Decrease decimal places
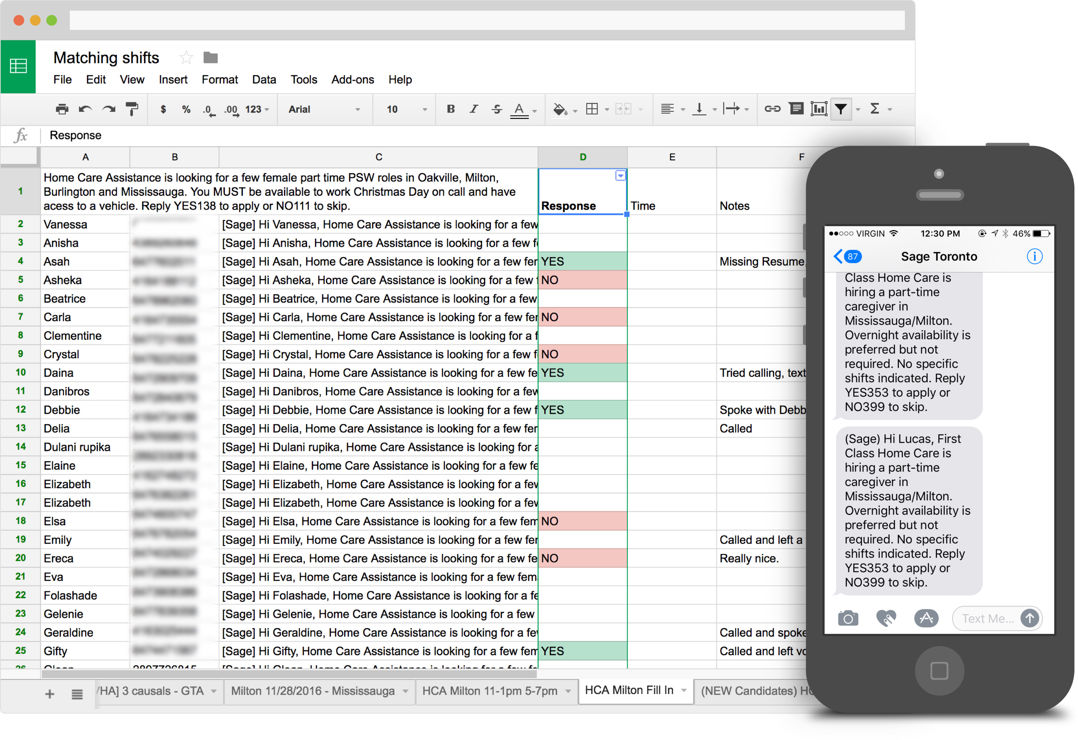 click(209, 110)
